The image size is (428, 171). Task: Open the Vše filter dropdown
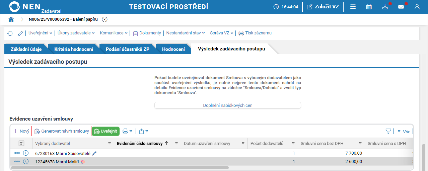click(x=404, y=131)
